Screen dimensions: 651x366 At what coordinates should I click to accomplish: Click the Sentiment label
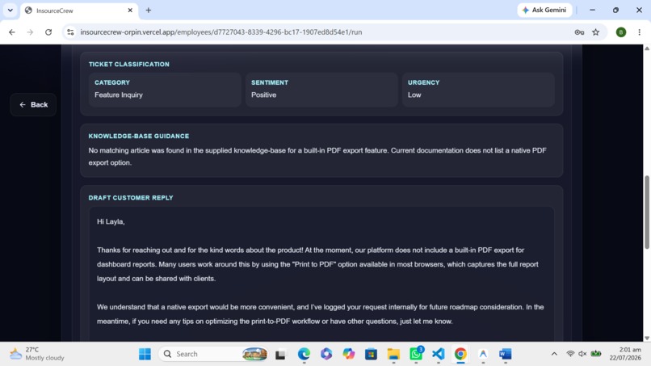pos(270,82)
